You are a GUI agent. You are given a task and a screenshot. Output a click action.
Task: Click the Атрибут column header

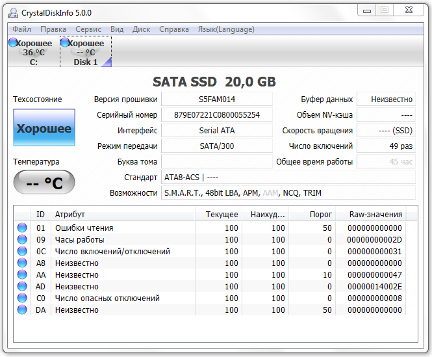click(x=123, y=215)
